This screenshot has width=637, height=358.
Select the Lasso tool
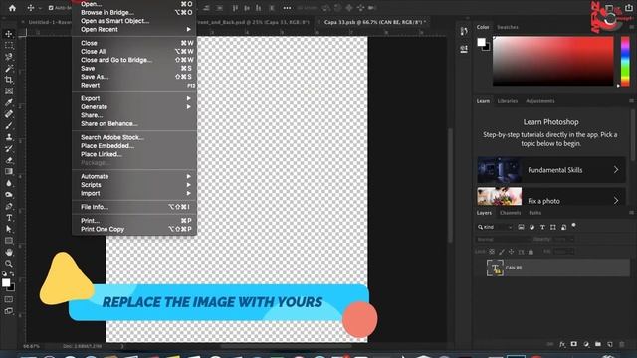[x=9, y=57]
